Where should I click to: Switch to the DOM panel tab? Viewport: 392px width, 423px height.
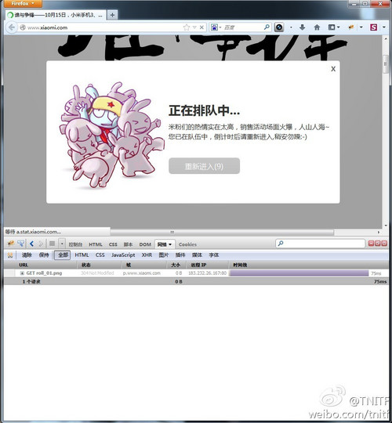pyautogui.click(x=145, y=244)
